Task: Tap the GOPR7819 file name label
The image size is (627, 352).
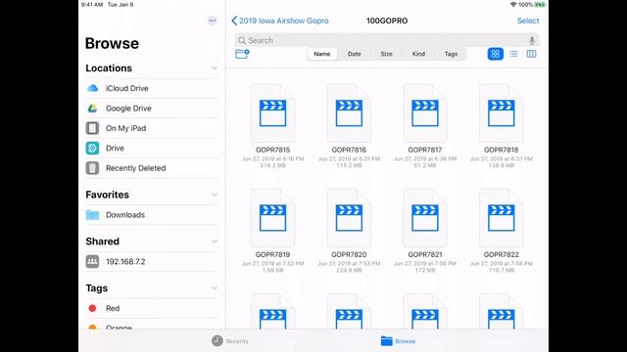Action: coord(272,254)
